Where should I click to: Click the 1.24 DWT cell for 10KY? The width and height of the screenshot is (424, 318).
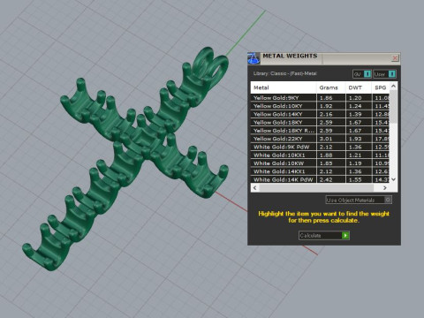click(359, 106)
